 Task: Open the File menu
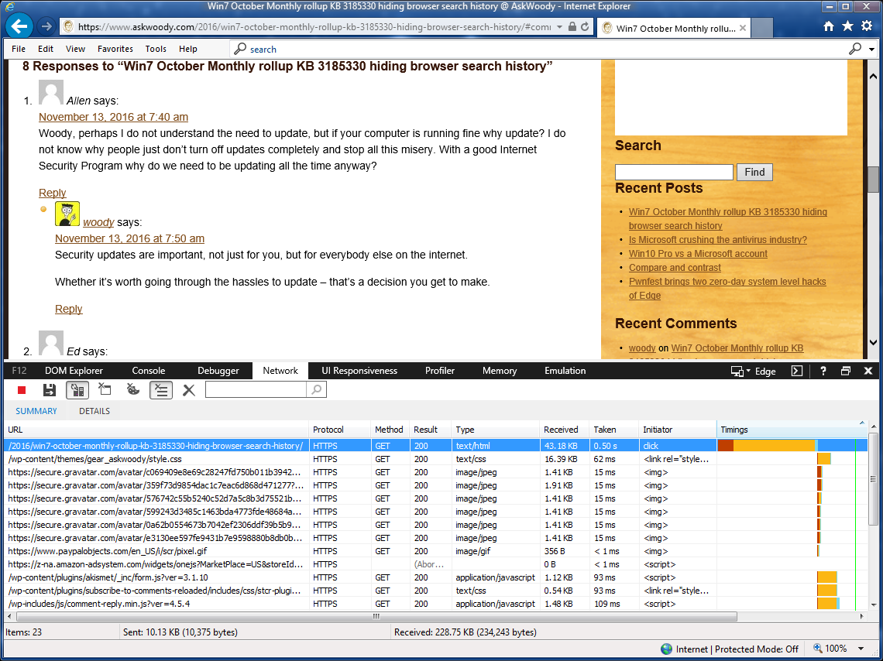click(x=19, y=49)
